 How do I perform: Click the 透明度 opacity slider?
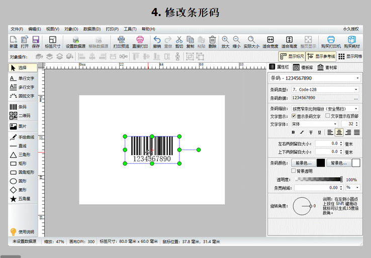319,179
